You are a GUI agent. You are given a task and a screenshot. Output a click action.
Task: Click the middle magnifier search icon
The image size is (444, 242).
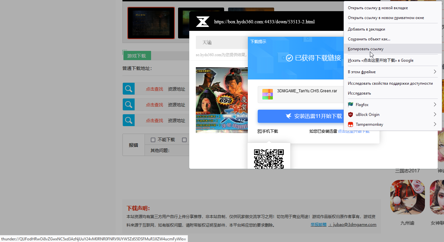[x=129, y=104]
